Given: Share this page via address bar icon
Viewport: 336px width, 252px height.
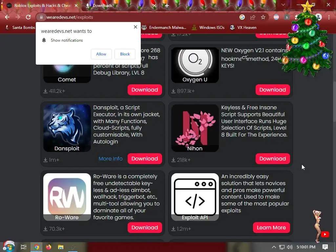Looking at the screenshot, I should coord(253,17).
